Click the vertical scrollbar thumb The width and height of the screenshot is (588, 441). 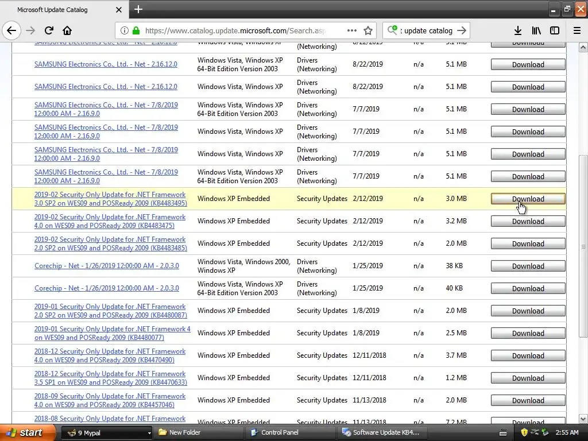pyautogui.click(x=583, y=246)
